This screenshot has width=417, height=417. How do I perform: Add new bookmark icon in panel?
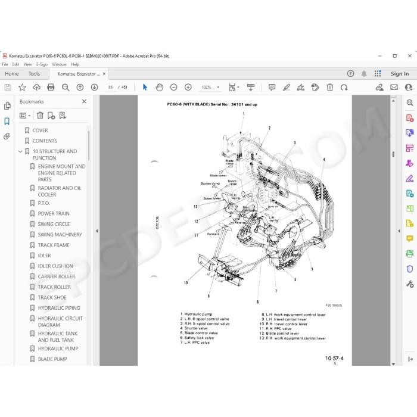51,116
